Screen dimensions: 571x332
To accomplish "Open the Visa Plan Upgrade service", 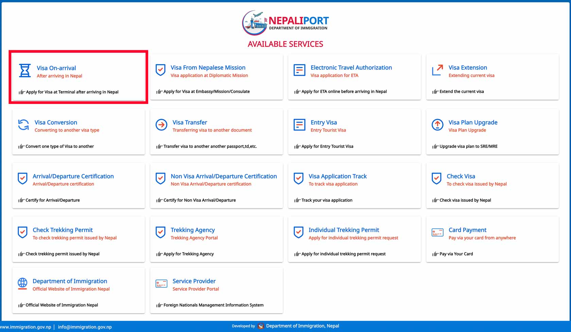I will pos(473,122).
